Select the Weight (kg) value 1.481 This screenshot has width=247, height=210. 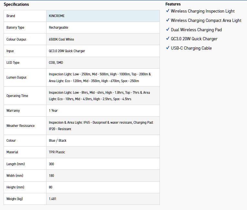pos(52,199)
